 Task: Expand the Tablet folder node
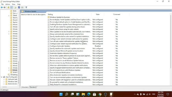9,16
